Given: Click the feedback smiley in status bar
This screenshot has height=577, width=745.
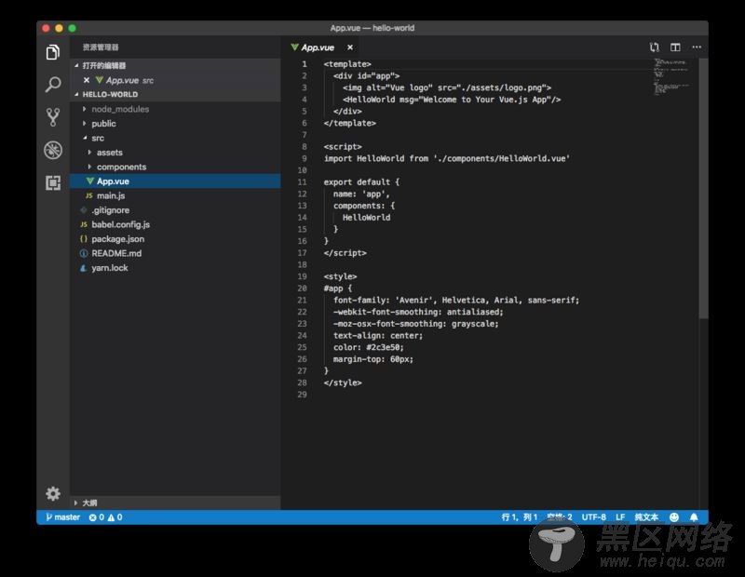Looking at the screenshot, I should coord(674,517).
